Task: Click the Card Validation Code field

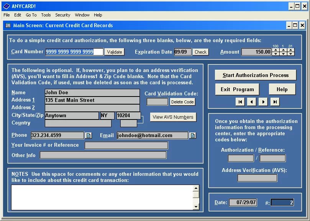Action: pos(157,102)
